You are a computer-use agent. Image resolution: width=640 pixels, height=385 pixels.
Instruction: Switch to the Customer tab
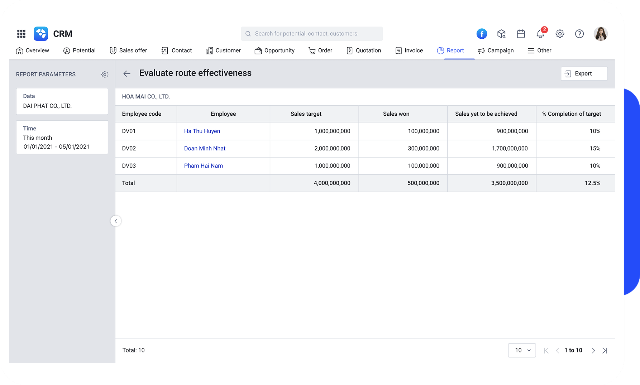[x=223, y=50]
